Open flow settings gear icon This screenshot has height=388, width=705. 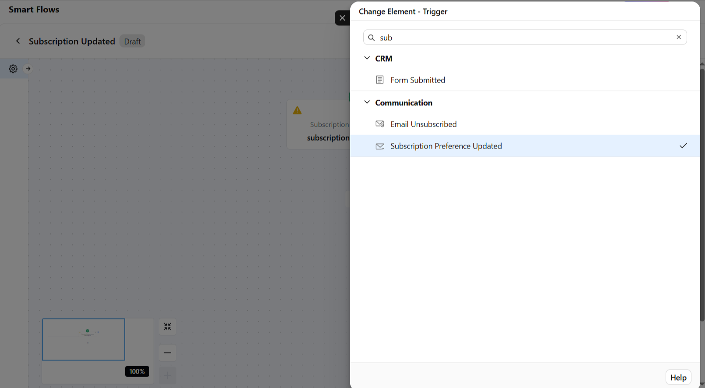(13, 69)
